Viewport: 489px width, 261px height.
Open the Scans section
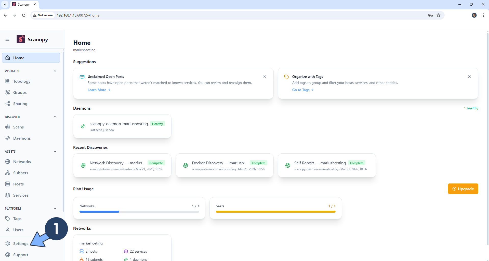[19, 127]
